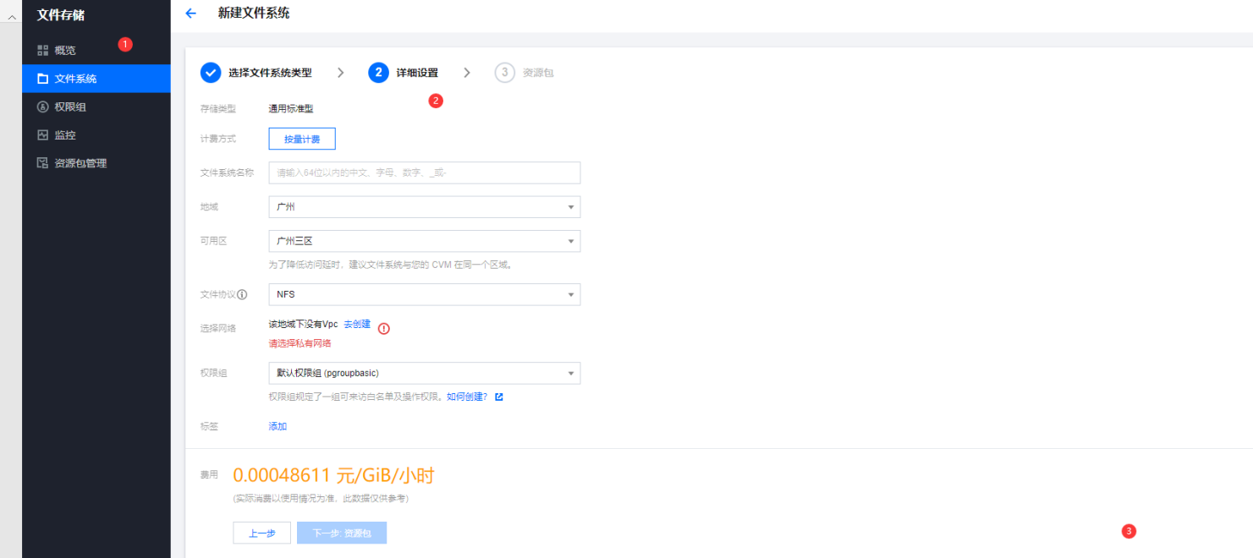Click the 请选择私有网络 error message
This screenshot has height=558, width=1253.
(300, 343)
